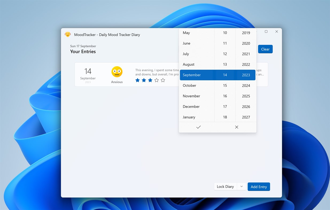Screen dimensions: 330x210
Task: Confirm the selected date with the checkmark icon
Action: 198,127
